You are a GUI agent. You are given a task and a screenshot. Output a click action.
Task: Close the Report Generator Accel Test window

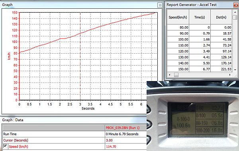pos(236,5)
